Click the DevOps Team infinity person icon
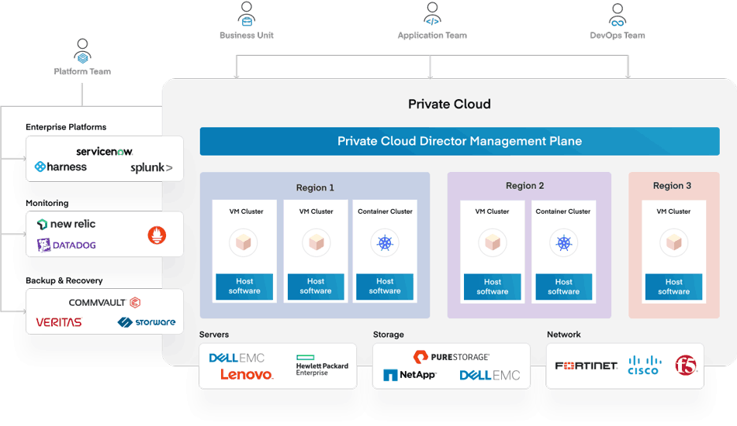Screen dimensions: 737x426 click(x=618, y=15)
